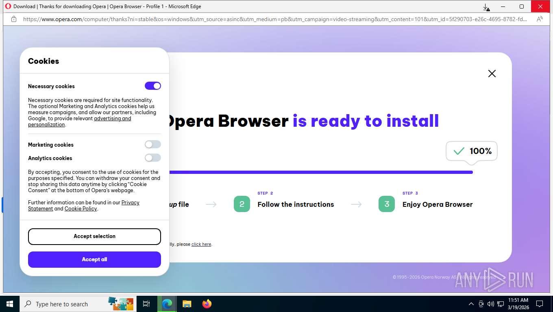This screenshot has height=312, width=553.
Task: Click the 'Follow the instructions' step text
Action: (296, 204)
